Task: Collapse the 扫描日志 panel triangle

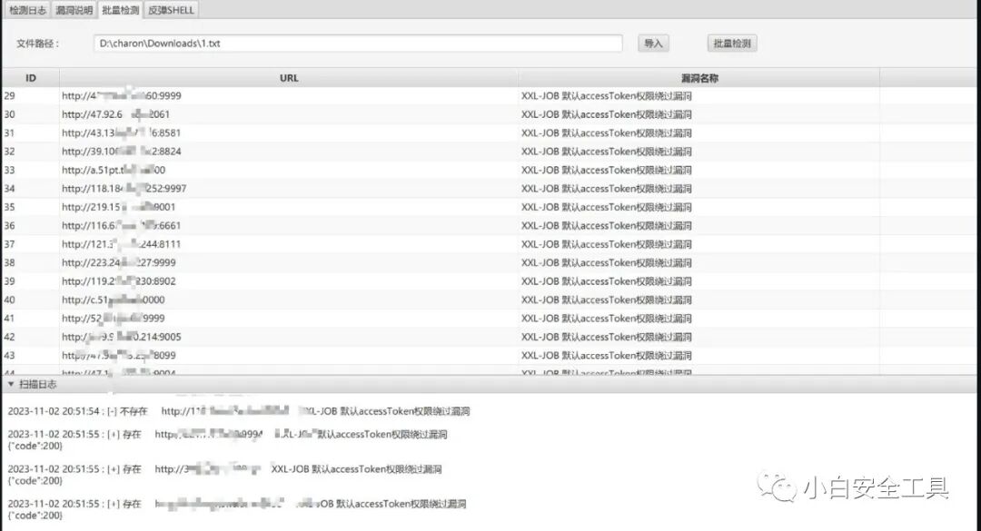Action: [11, 384]
